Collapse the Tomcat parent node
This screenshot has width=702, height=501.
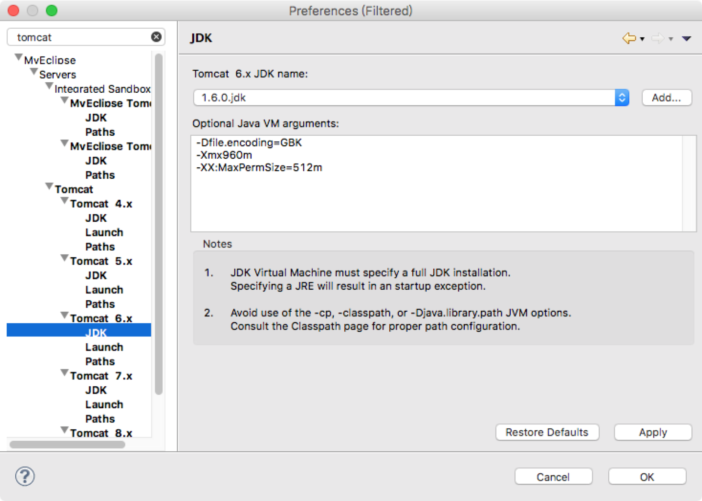[49, 186]
